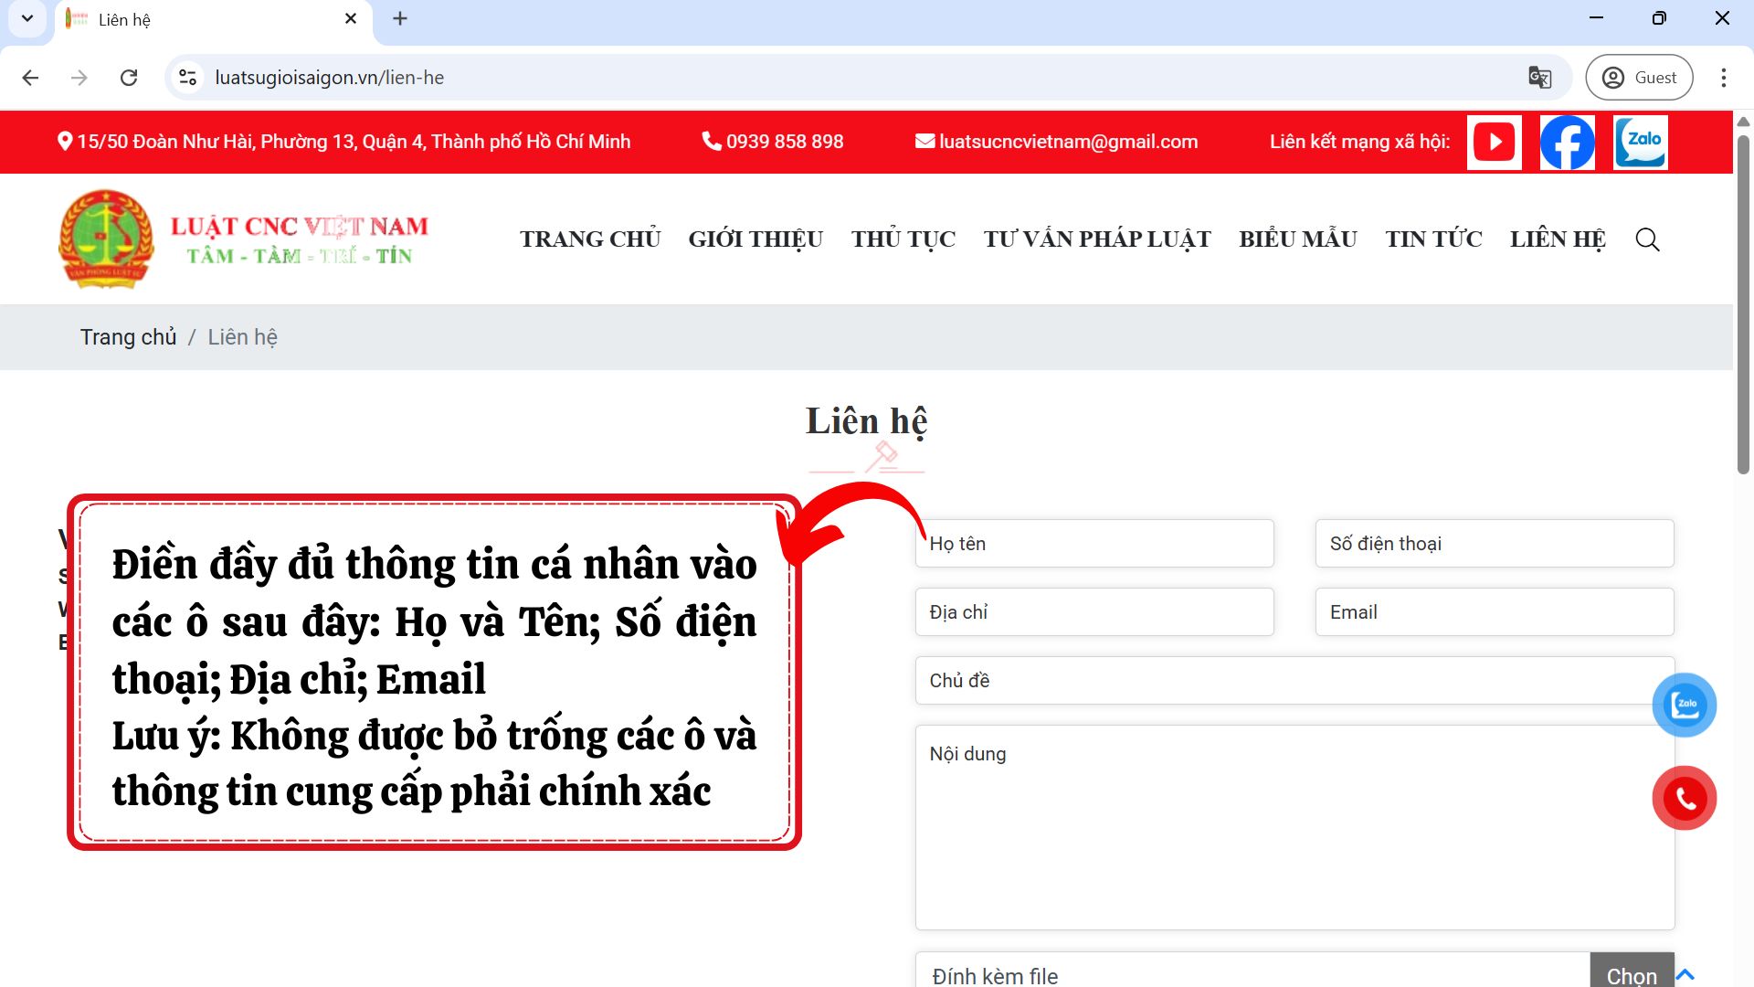This screenshot has height=987, width=1754.
Task: Open the Chrome three-dot menu
Action: 1723,78
